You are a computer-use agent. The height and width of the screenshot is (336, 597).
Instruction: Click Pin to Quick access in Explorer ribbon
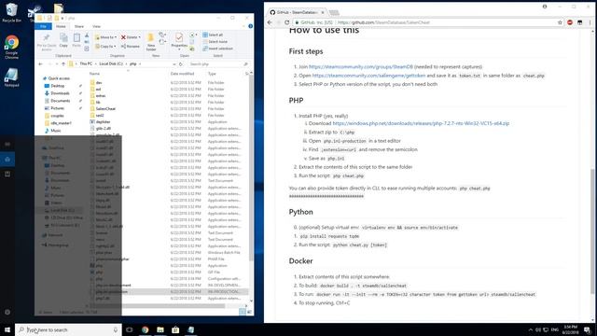(46, 42)
